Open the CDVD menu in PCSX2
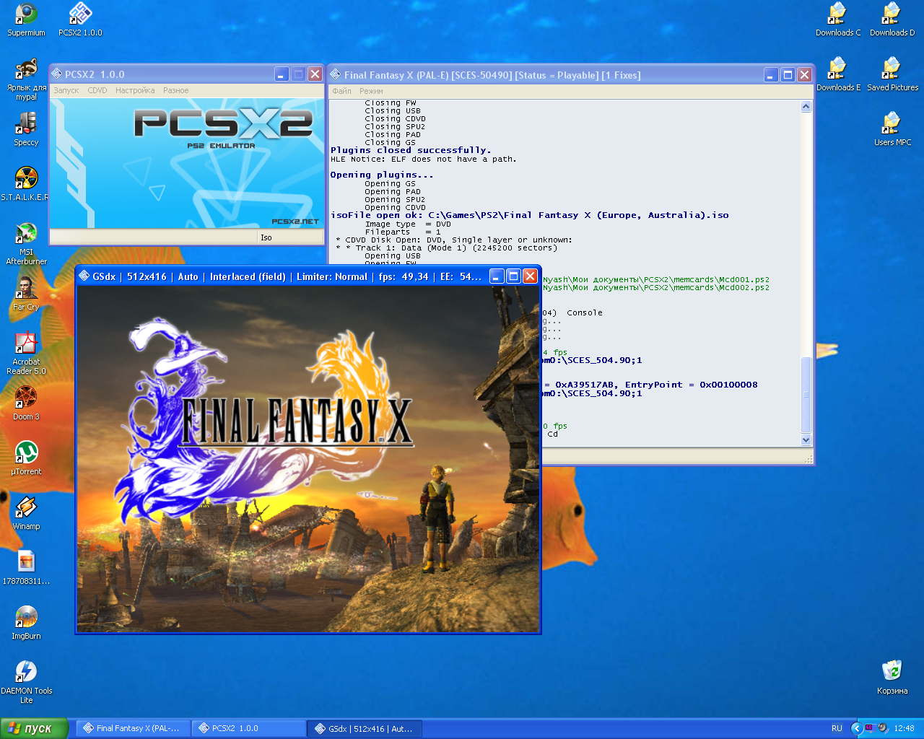The height and width of the screenshot is (739, 924). tap(97, 91)
